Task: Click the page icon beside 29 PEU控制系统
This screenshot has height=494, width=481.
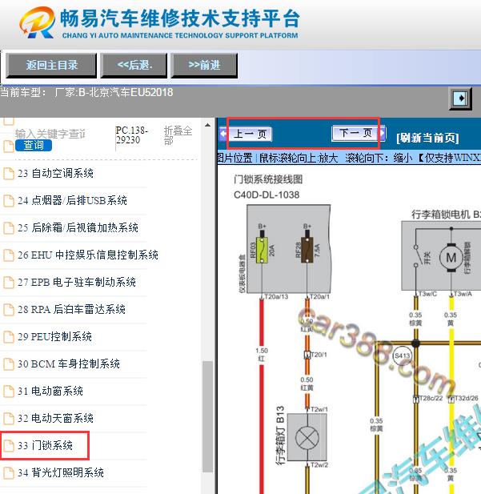Action: 9,337
